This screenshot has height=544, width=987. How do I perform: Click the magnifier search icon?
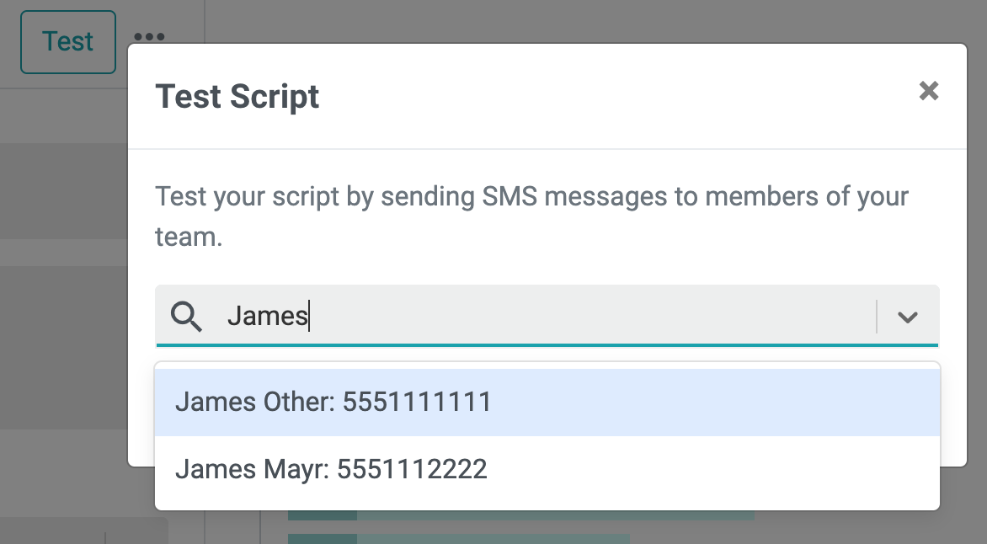[x=186, y=316]
